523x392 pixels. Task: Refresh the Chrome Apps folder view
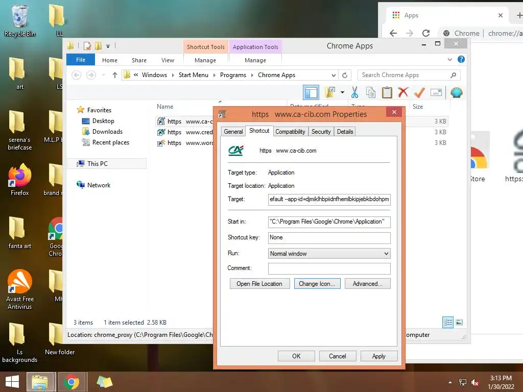pos(345,75)
